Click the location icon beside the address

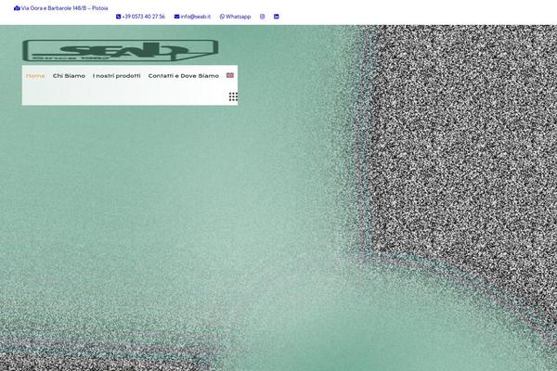pyautogui.click(x=17, y=8)
